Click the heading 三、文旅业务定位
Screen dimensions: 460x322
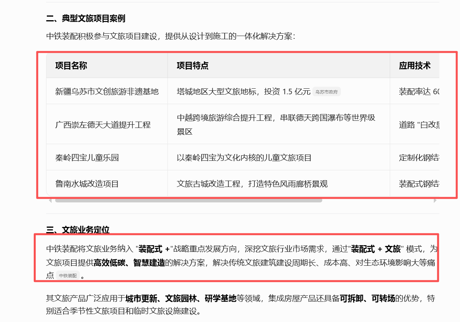point(78,229)
